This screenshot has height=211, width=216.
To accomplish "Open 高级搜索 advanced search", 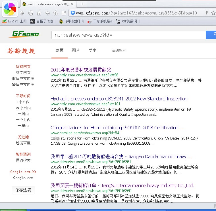I will 119,50.
